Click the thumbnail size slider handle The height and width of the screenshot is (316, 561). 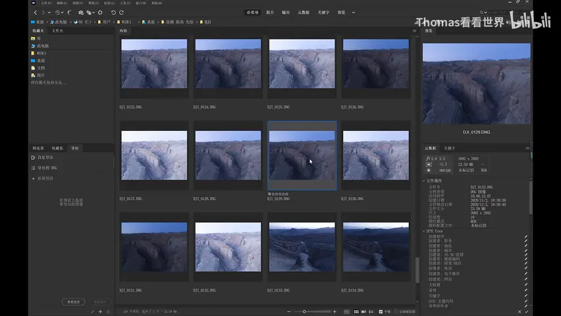(x=304, y=311)
